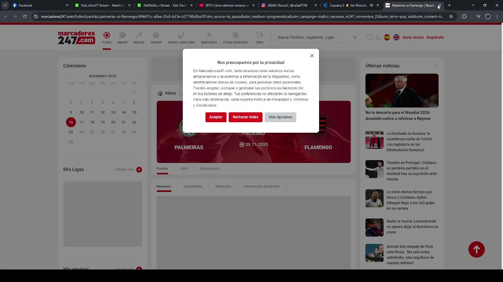Select day 21 in the calendar
This screenshot has width=503, height=282.
click(x=123, y=122)
